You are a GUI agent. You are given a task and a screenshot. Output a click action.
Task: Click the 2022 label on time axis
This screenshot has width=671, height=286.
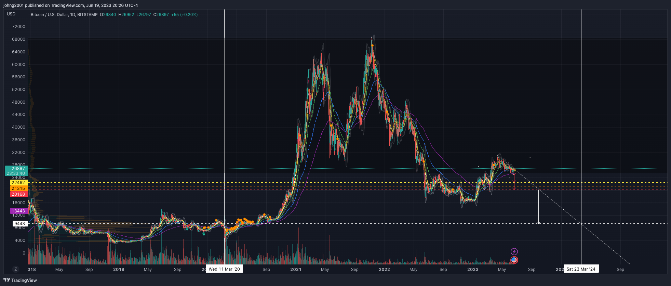pos(384,270)
